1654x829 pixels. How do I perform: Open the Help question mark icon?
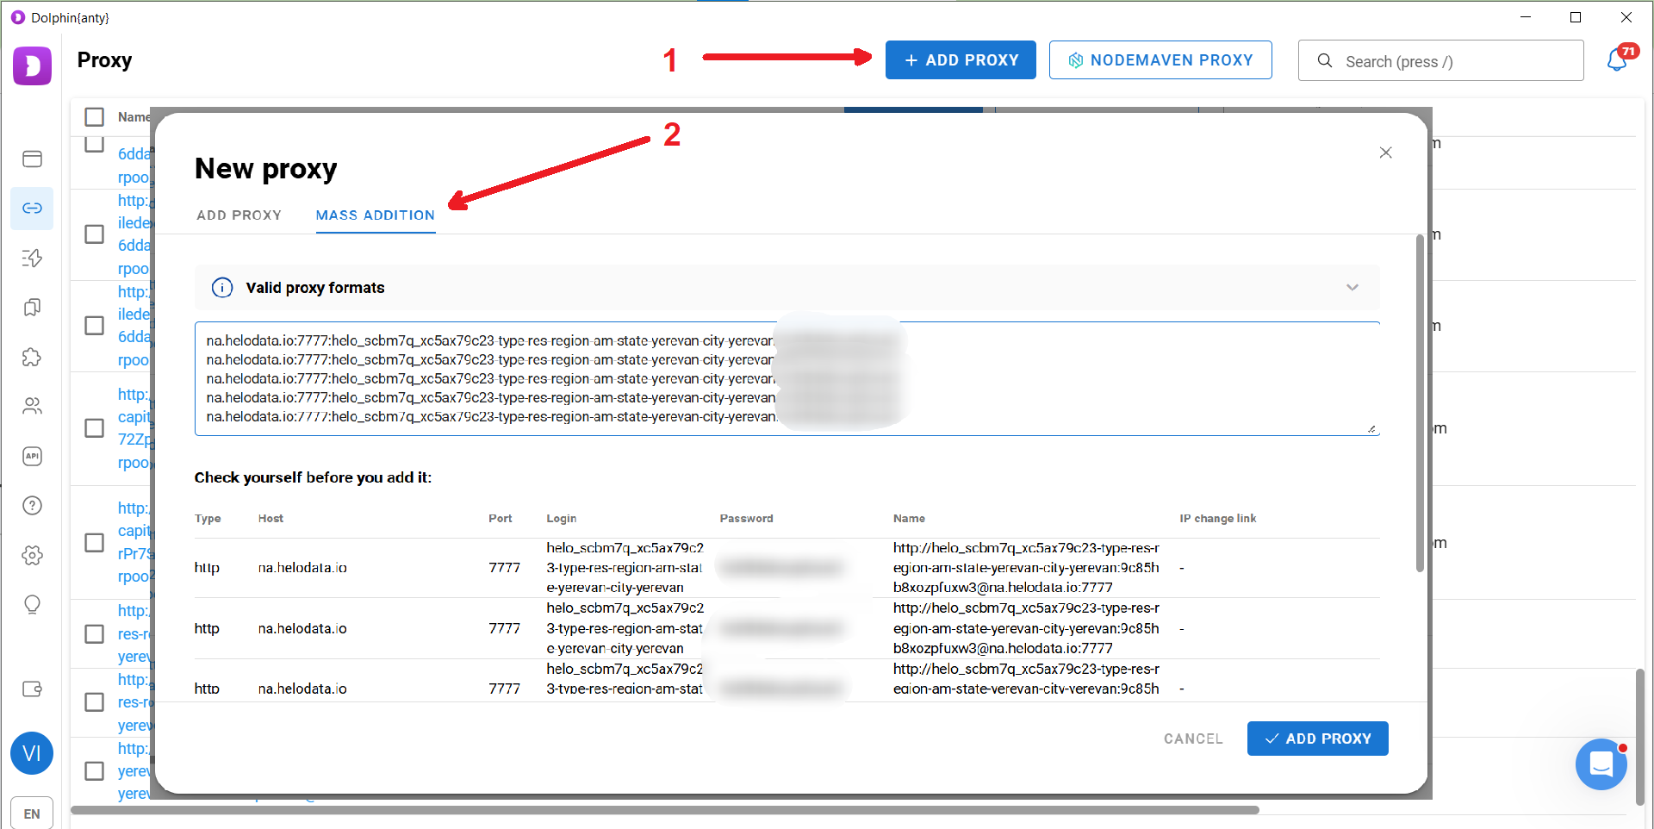32,506
